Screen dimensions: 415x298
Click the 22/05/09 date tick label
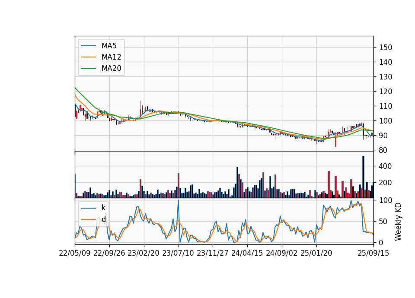point(75,253)
